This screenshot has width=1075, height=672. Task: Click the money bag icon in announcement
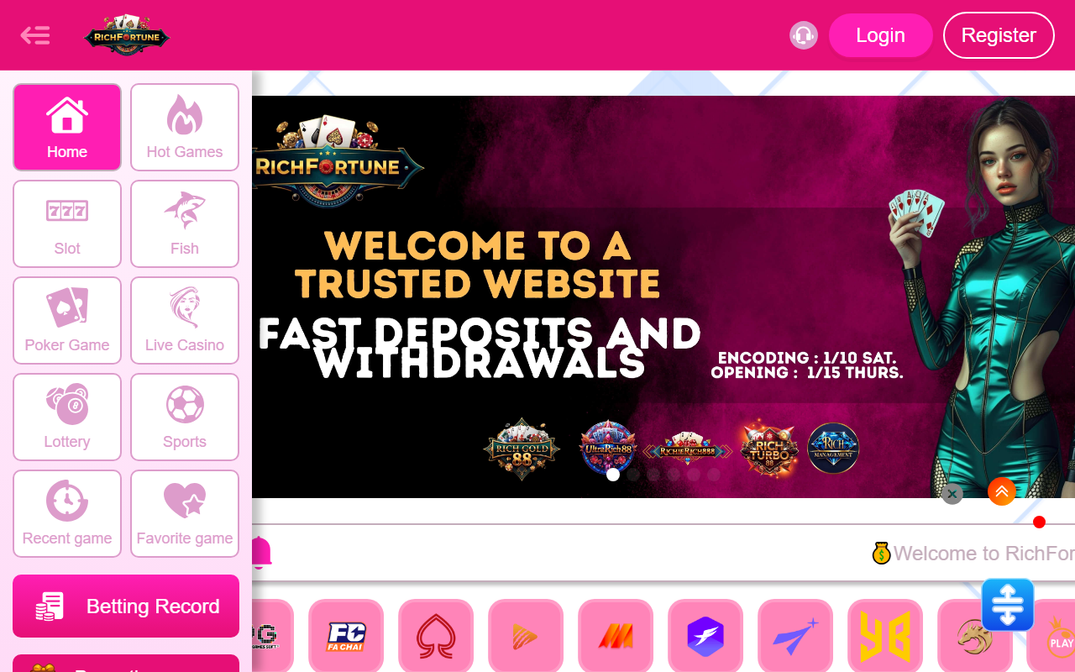881,553
